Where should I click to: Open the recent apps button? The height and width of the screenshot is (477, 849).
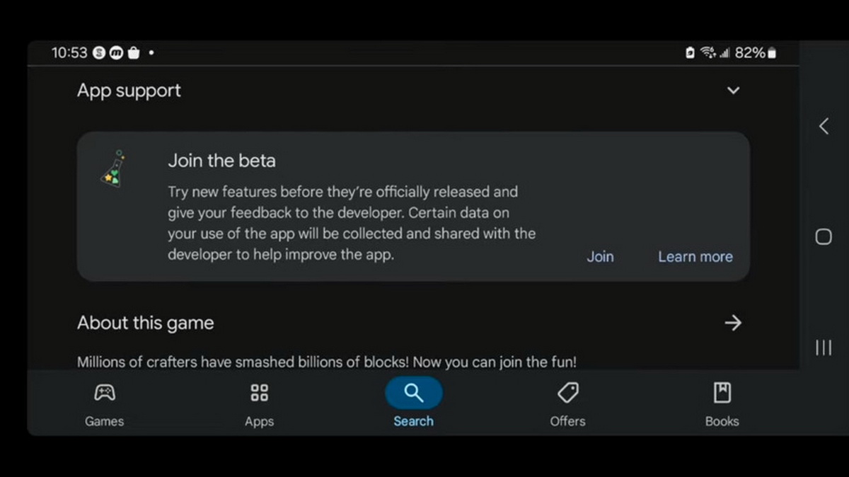point(824,347)
